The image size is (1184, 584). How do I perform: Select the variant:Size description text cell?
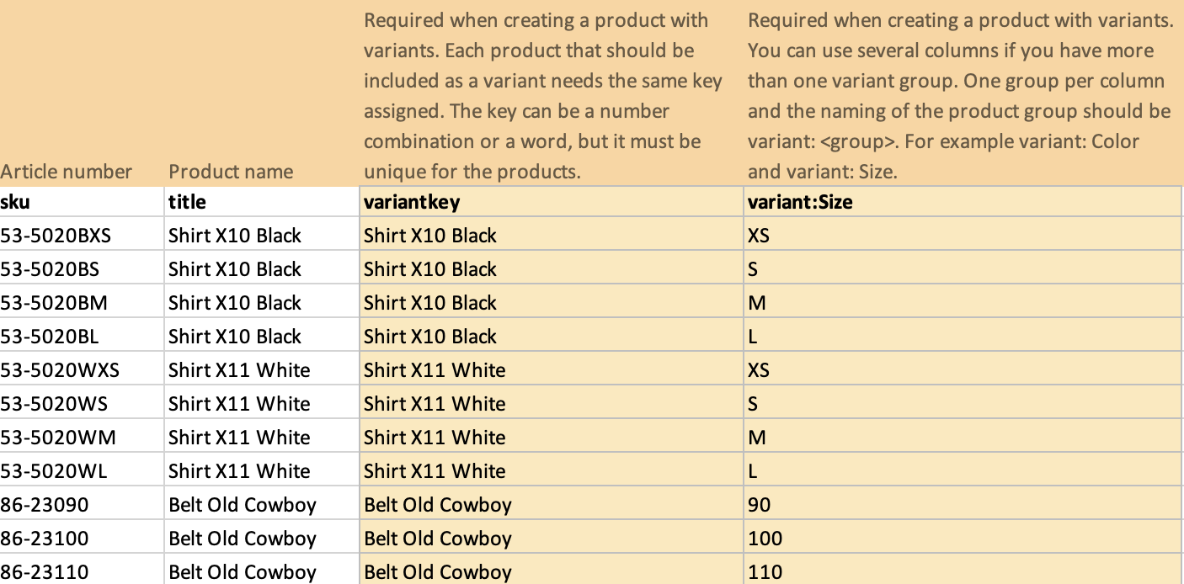pyautogui.click(x=963, y=93)
